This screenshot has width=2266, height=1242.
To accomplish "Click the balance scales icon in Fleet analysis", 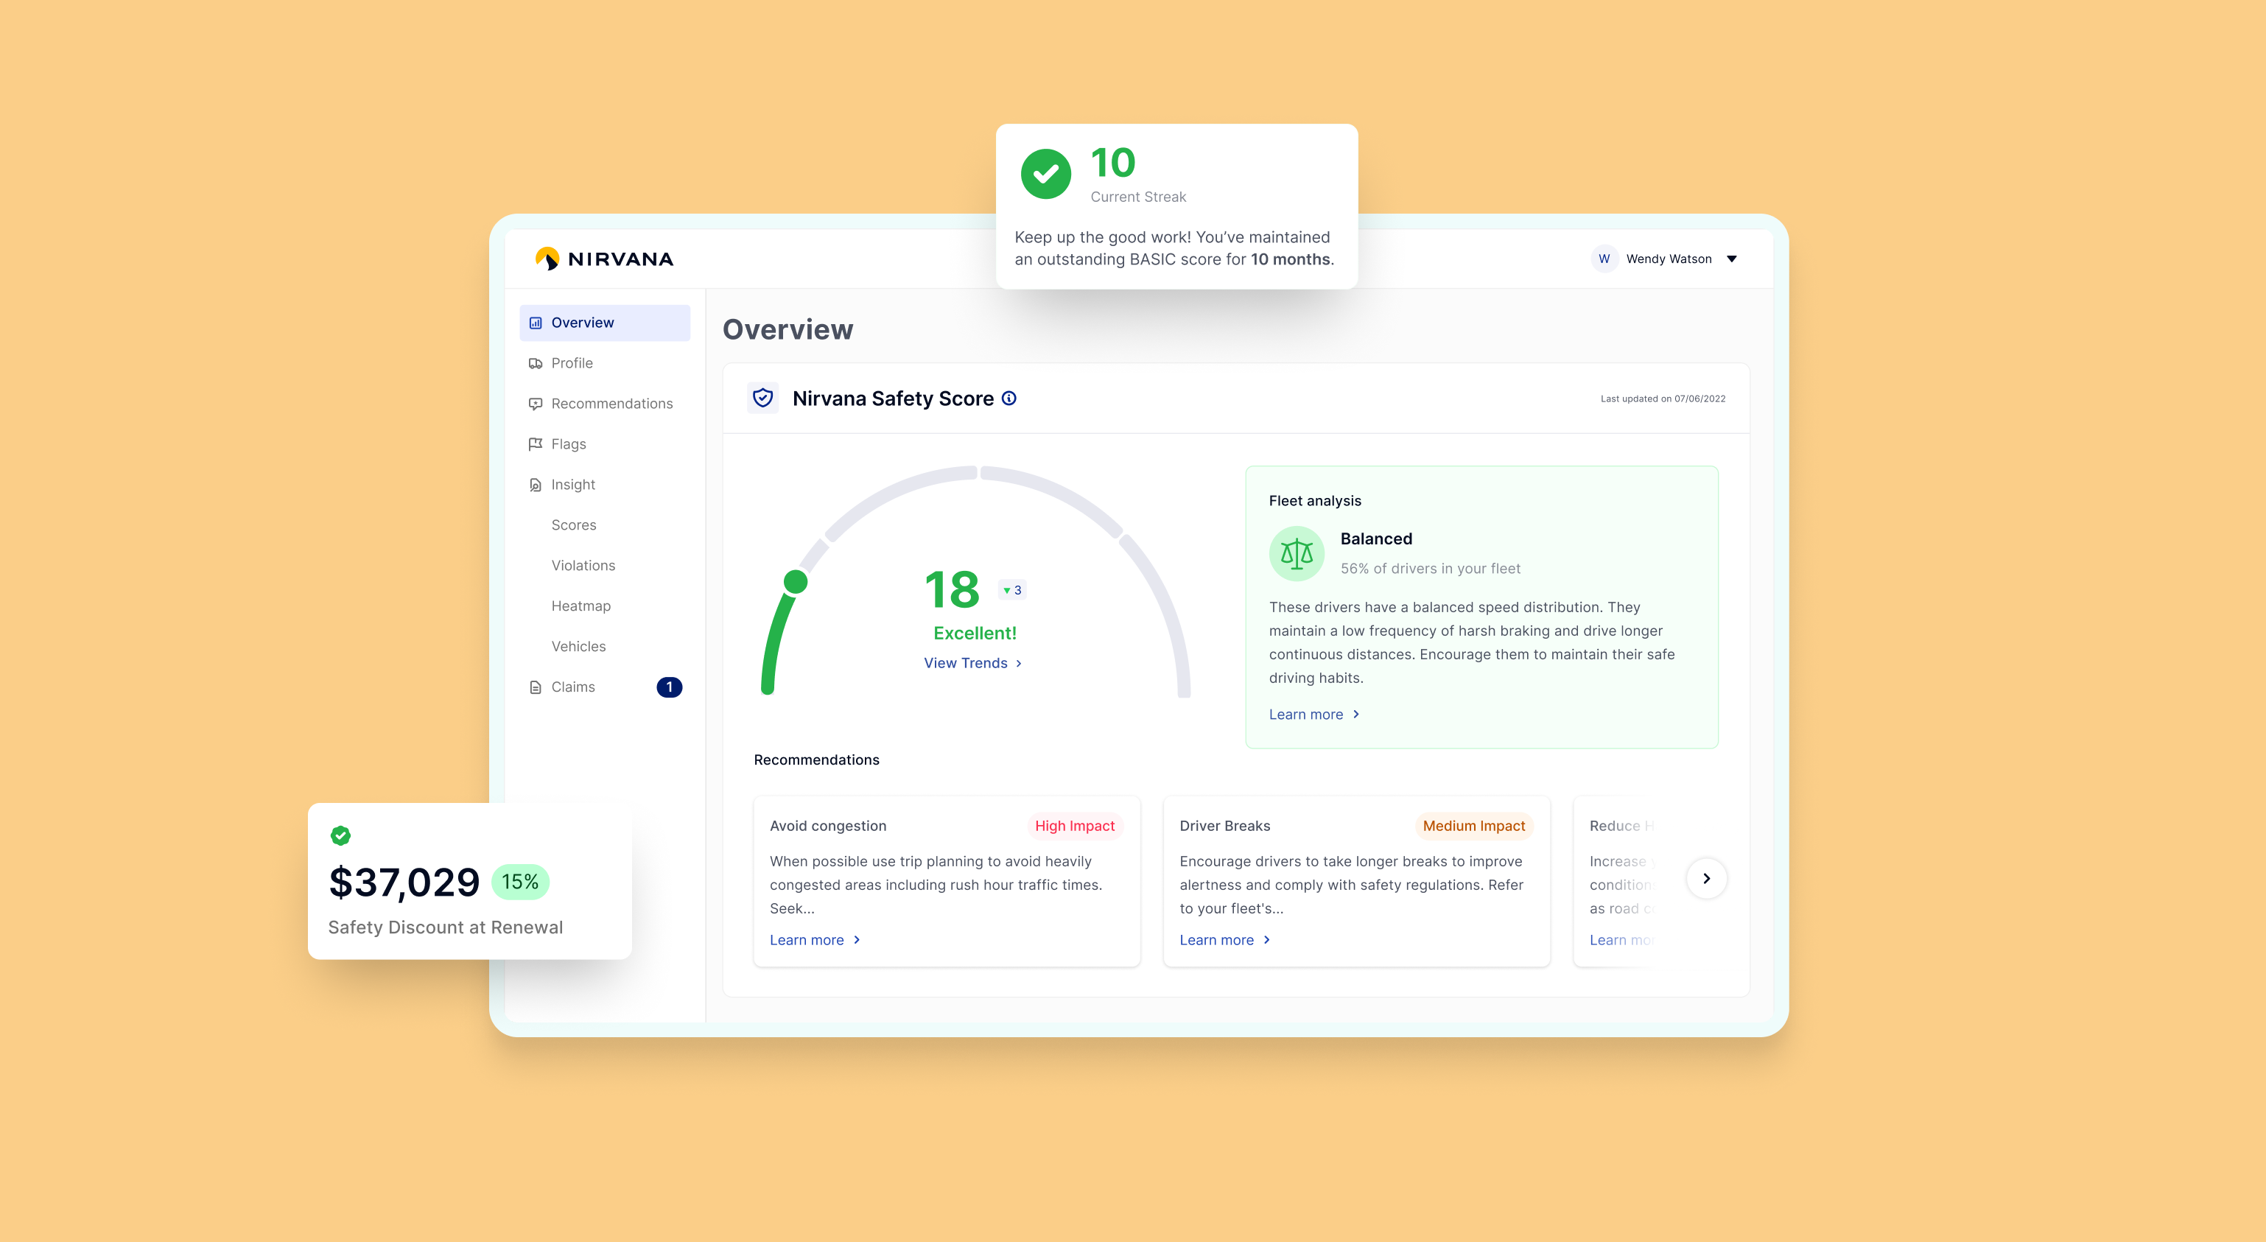I will tap(1297, 553).
